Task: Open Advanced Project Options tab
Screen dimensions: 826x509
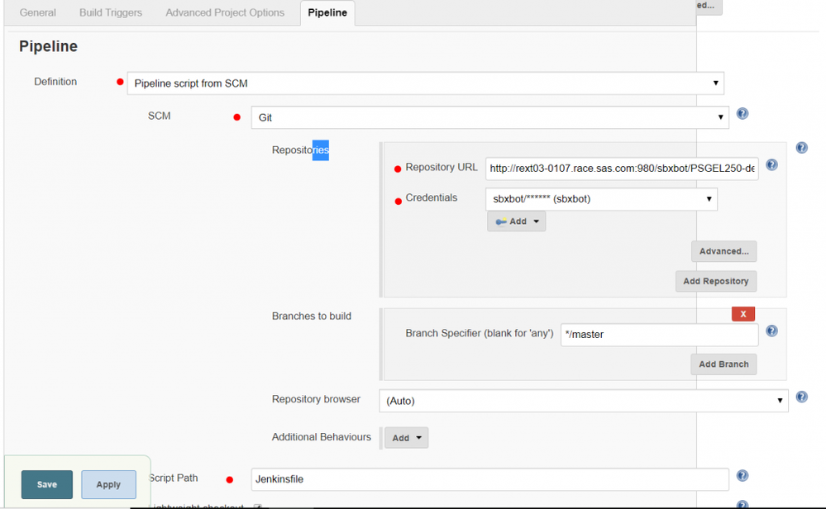Action: 225,12
